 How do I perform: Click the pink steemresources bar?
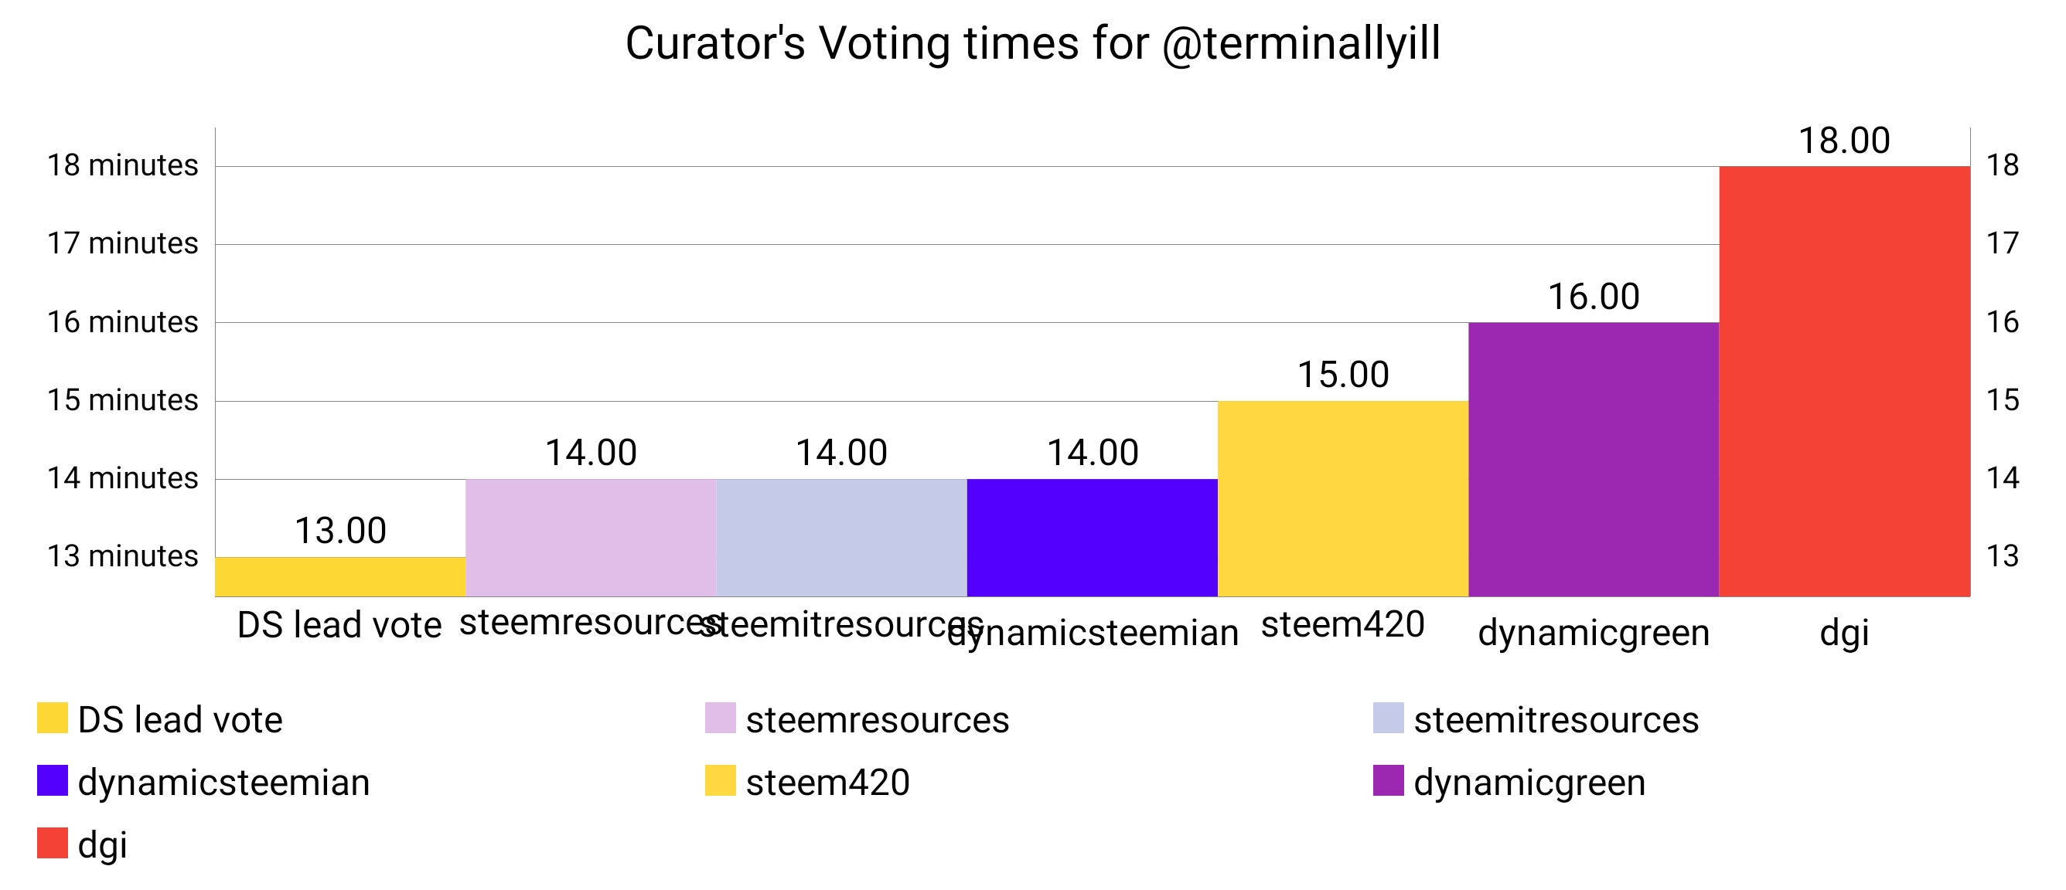pyautogui.click(x=590, y=537)
